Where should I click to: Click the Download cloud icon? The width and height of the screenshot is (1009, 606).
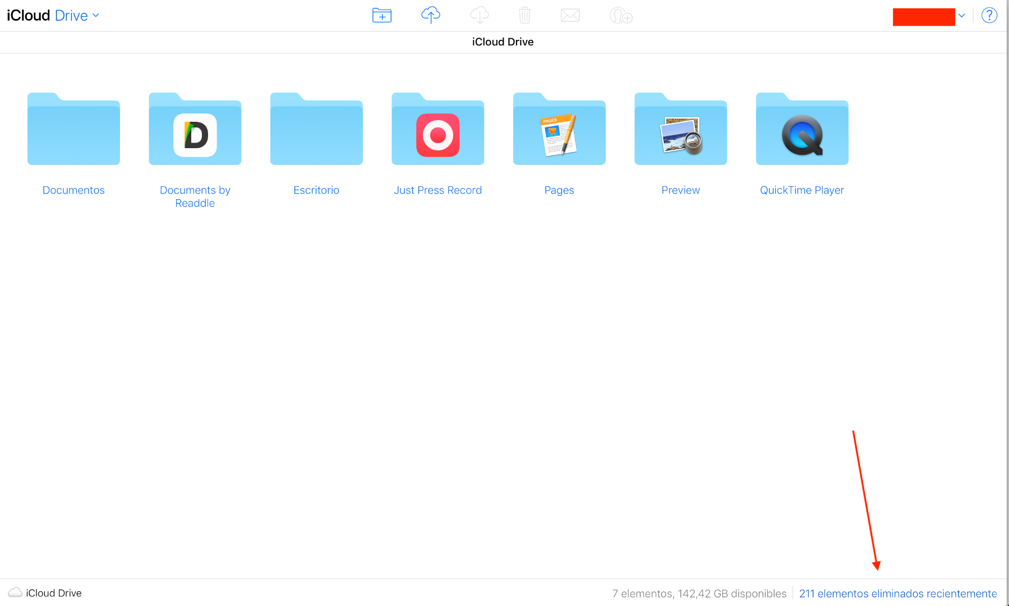479,15
